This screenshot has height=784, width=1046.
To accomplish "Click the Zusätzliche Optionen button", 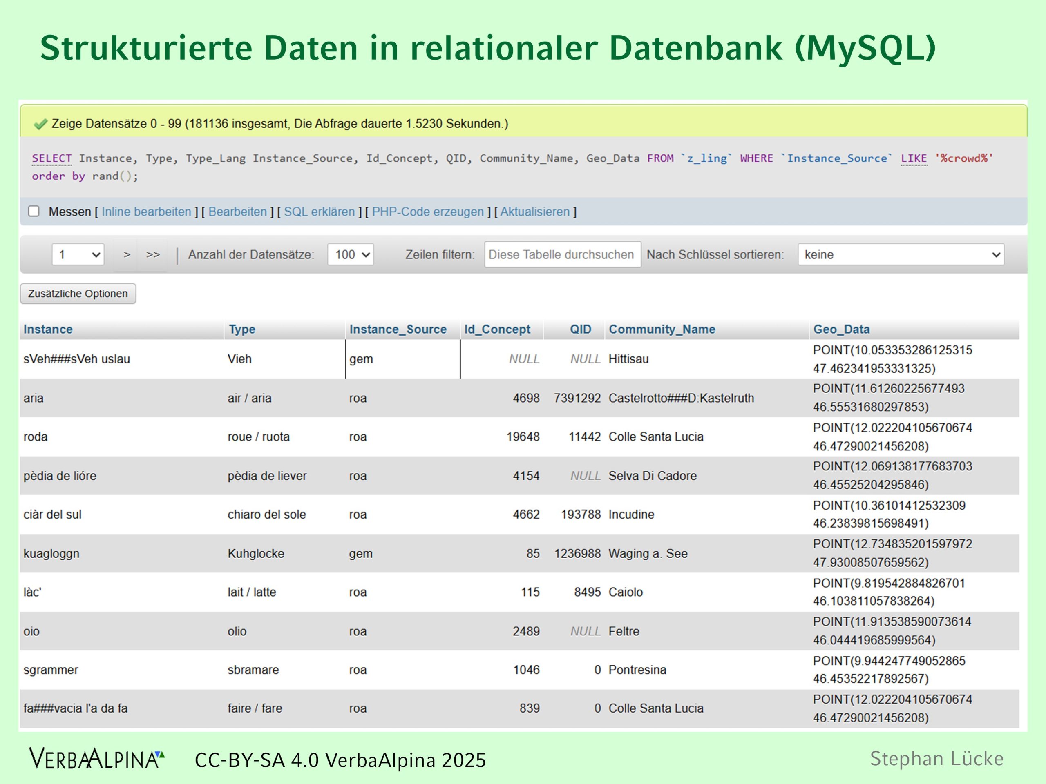I will click(78, 294).
